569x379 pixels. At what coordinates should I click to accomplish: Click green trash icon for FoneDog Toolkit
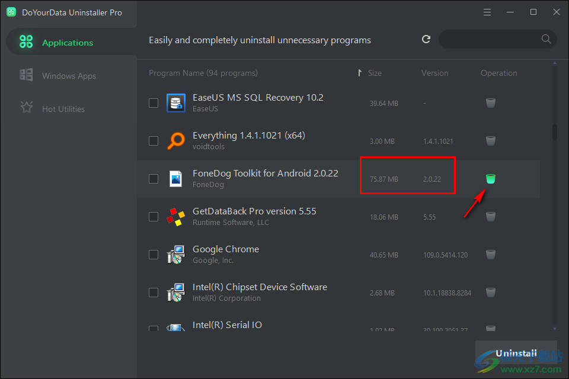click(491, 179)
